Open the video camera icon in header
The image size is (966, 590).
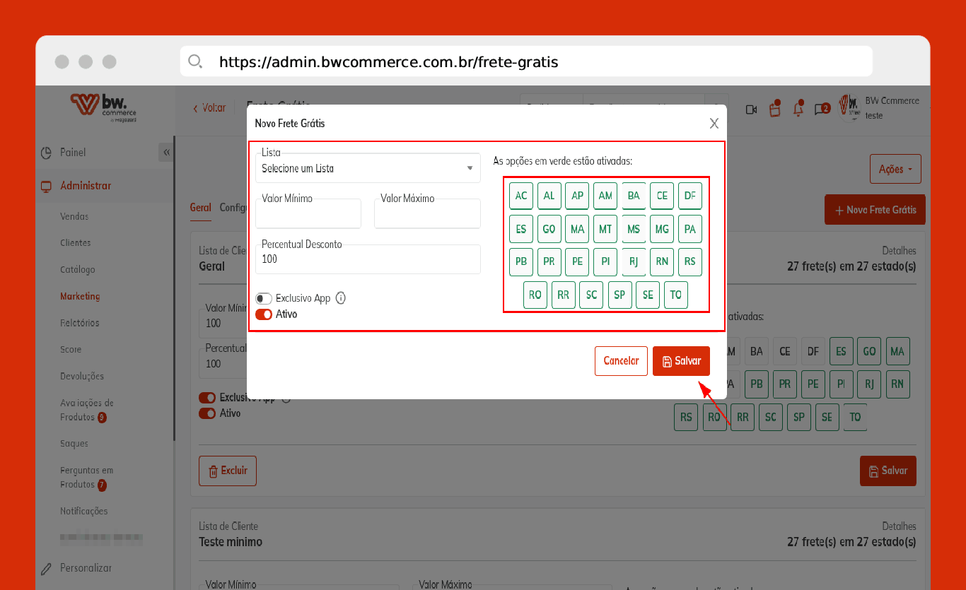coord(751,110)
